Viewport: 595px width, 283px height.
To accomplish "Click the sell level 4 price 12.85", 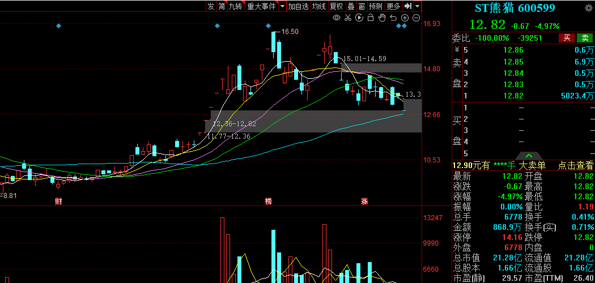I will click(514, 62).
